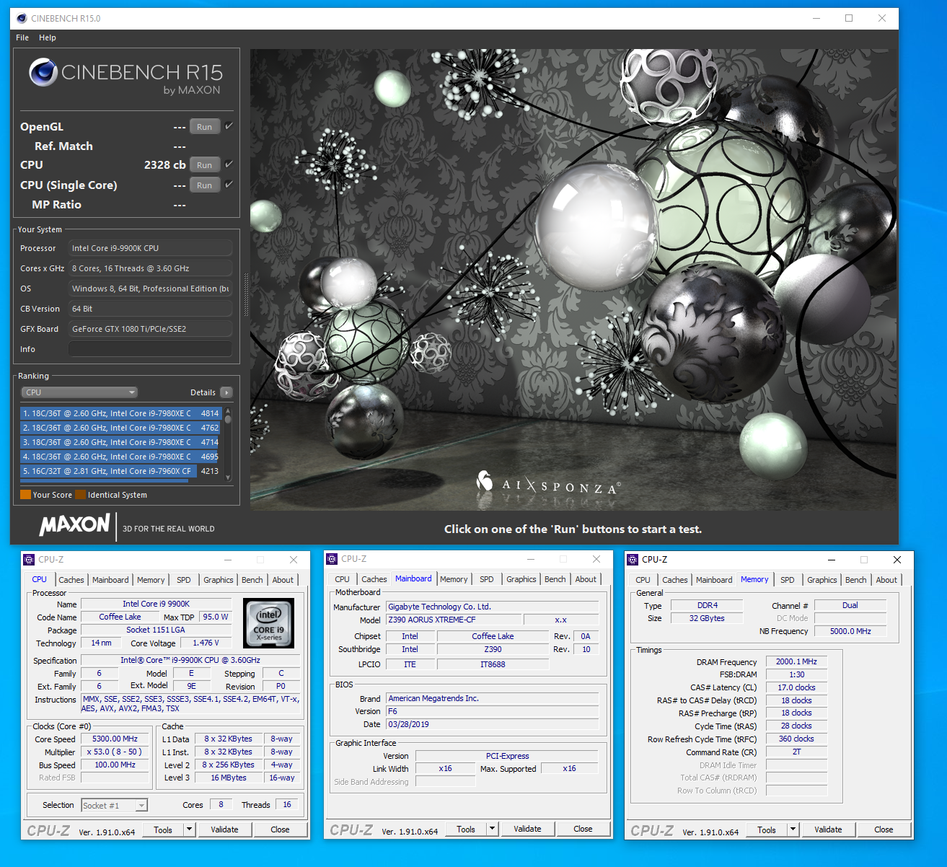Click the ranking list scrollbar down arrow
This screenshot has width=947, height=867.
[x=228, y=477]
